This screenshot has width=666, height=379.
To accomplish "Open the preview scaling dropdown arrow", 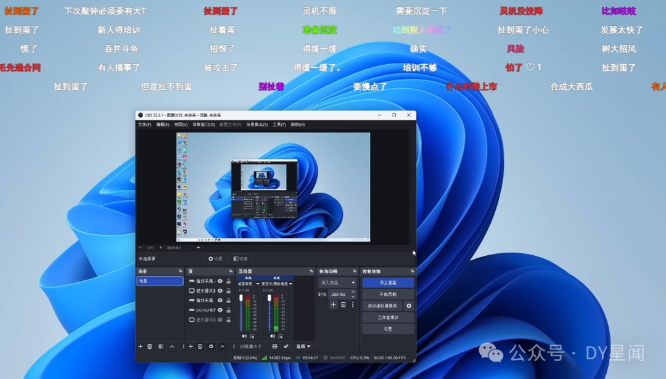I will pyautogui.click(x=198, y=248).
